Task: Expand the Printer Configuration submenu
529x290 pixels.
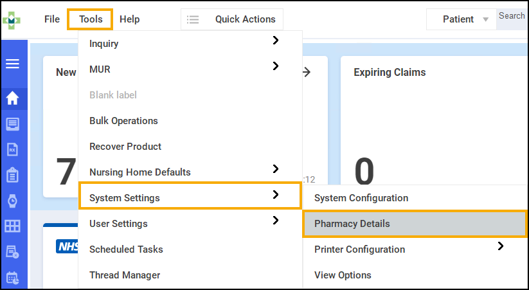Action: [x=500, y=246]
